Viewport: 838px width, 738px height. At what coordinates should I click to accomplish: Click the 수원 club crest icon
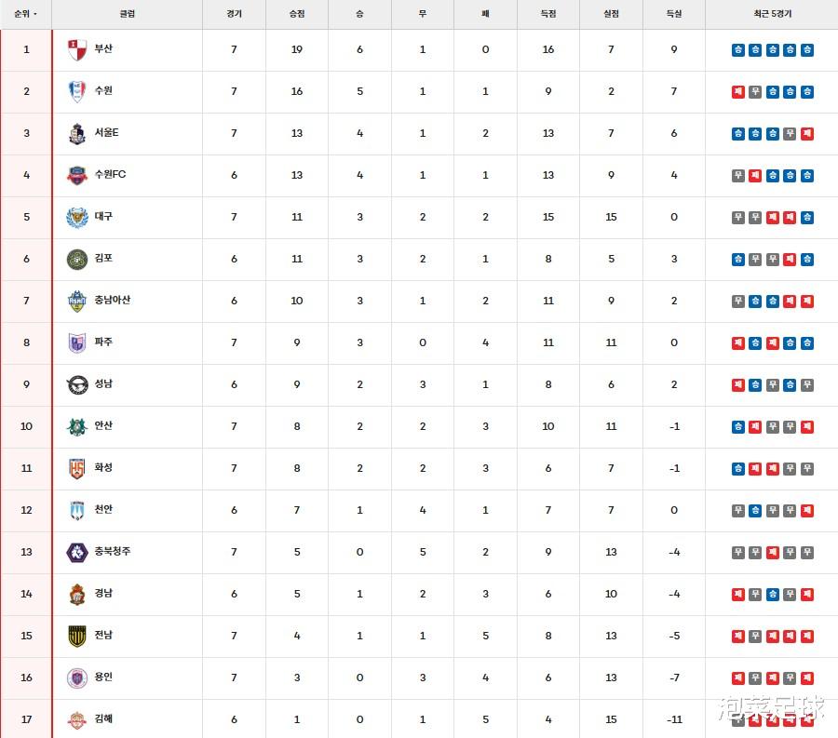[77, 91]
